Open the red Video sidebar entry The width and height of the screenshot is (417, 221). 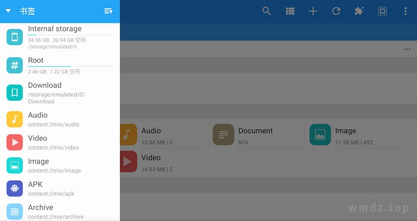tap(60, 142)
